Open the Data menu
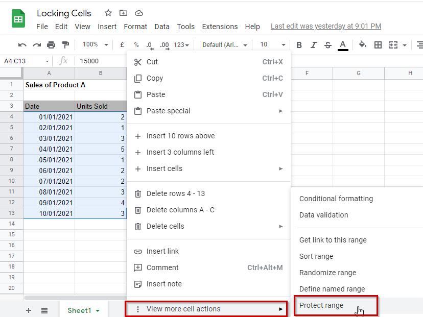 tap(162, 27)
